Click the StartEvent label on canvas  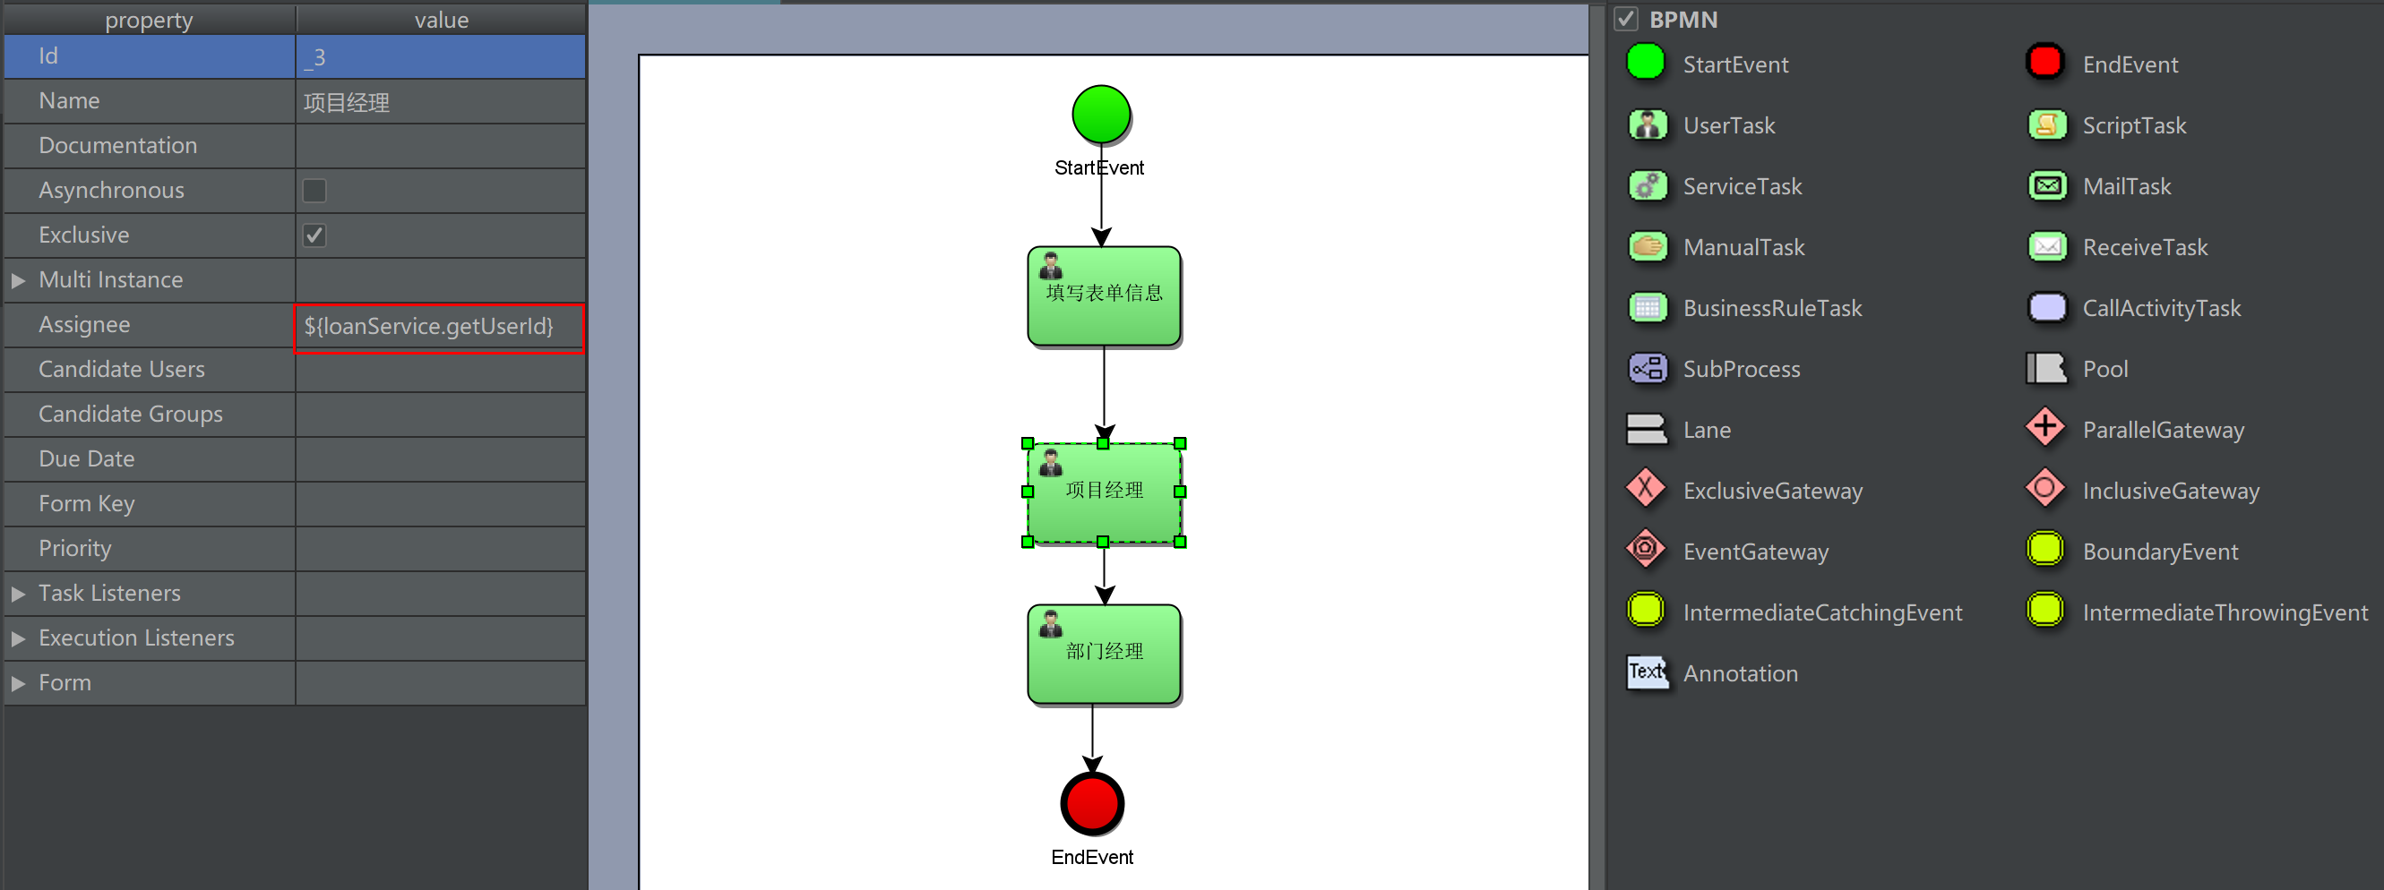click(x=1099, y=167)
